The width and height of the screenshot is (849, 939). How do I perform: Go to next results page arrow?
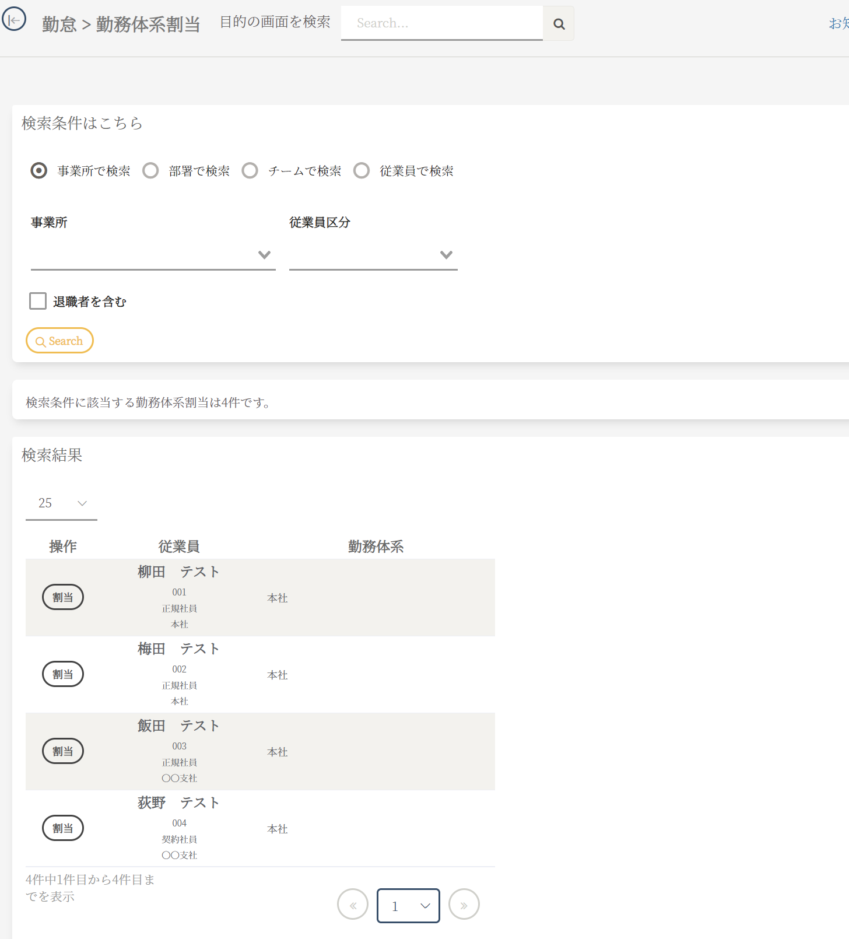(x=464, y=905)
